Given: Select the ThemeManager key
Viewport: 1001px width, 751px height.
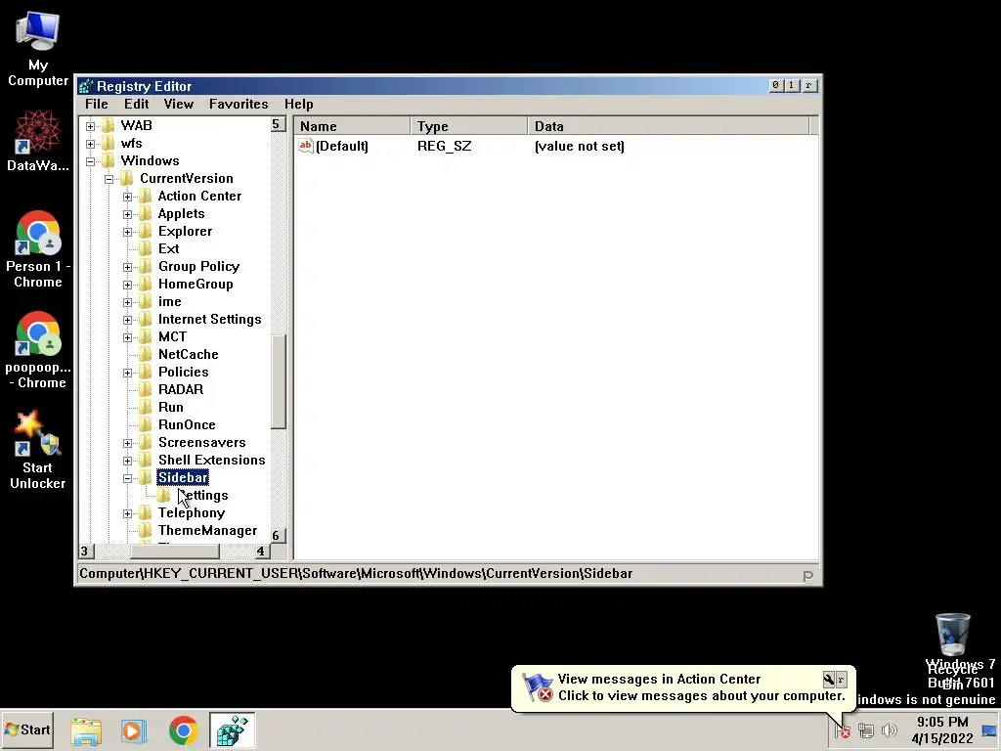Looking at the screenshot, I should (207, 531).
